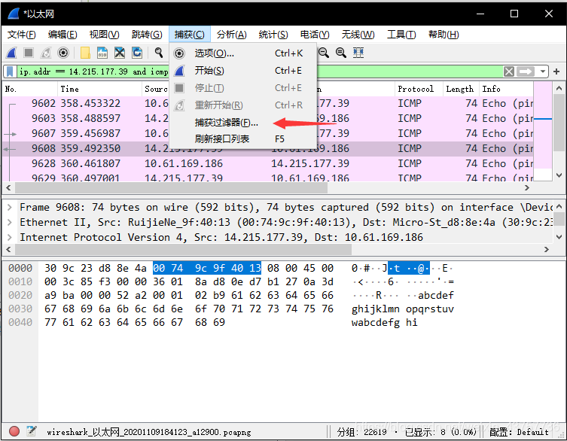Click the restart capture toolbar icon
The image size is (567, 441).
(x=46, y=53)
